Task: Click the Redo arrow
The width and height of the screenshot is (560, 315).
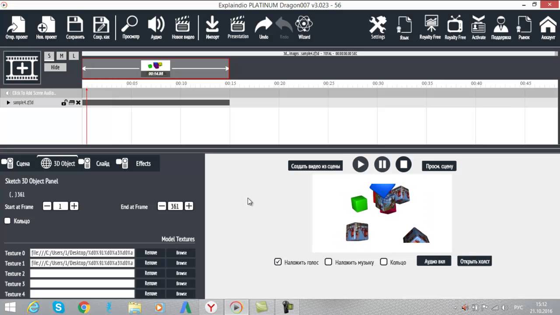Action: tap(284, 28)
